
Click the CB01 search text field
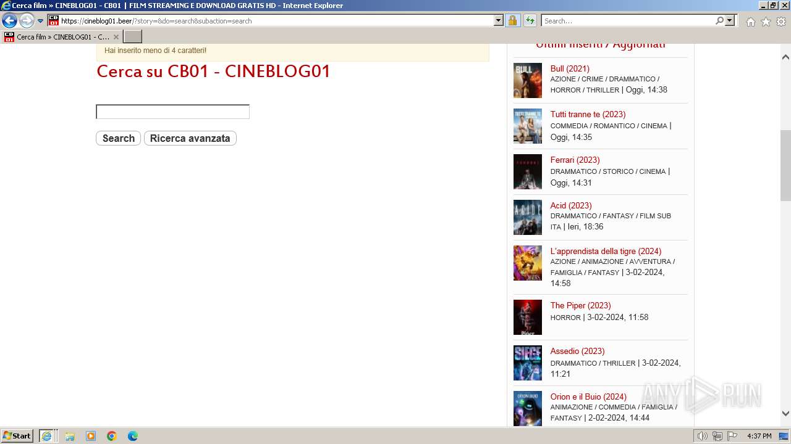[172, 112]
